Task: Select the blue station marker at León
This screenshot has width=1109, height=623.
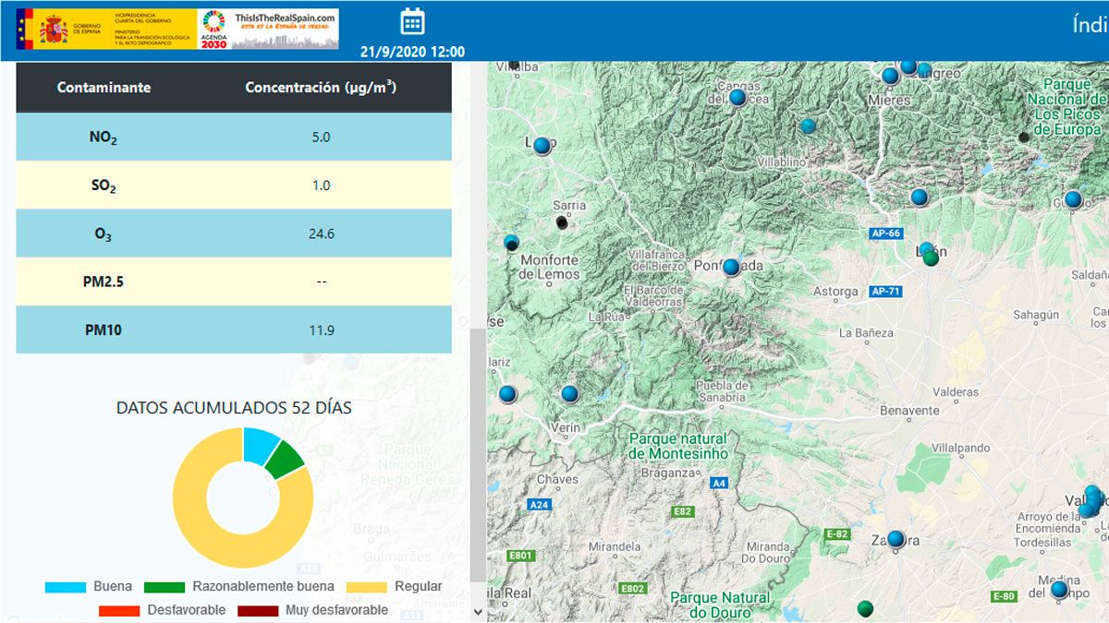Action: (x=926, y=248)
